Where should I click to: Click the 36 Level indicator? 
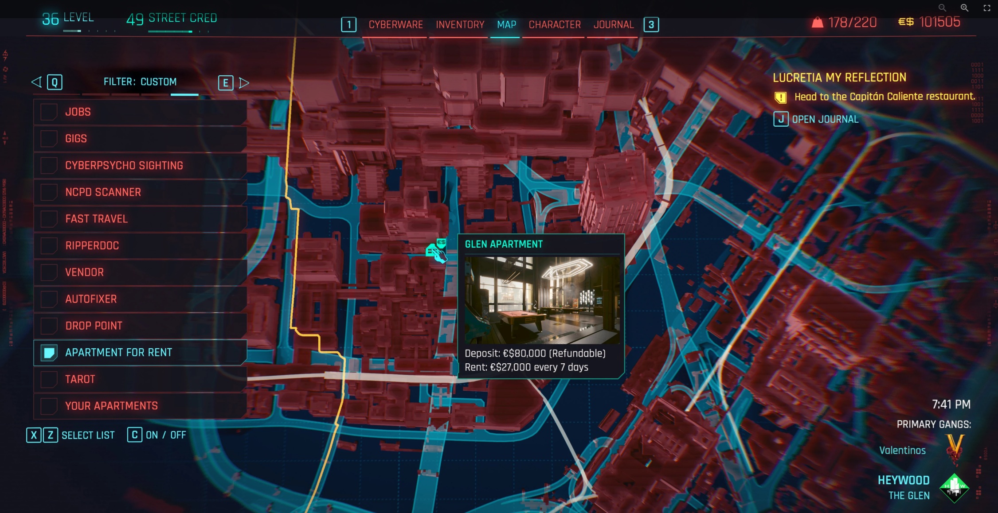tap(68, 18)
